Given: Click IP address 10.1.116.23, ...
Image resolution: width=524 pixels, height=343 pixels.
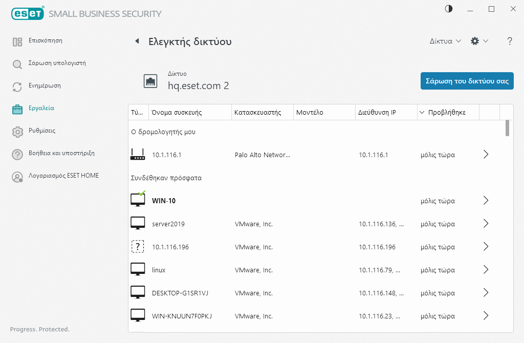Looking at the screenshot, I should pos(379,316).
